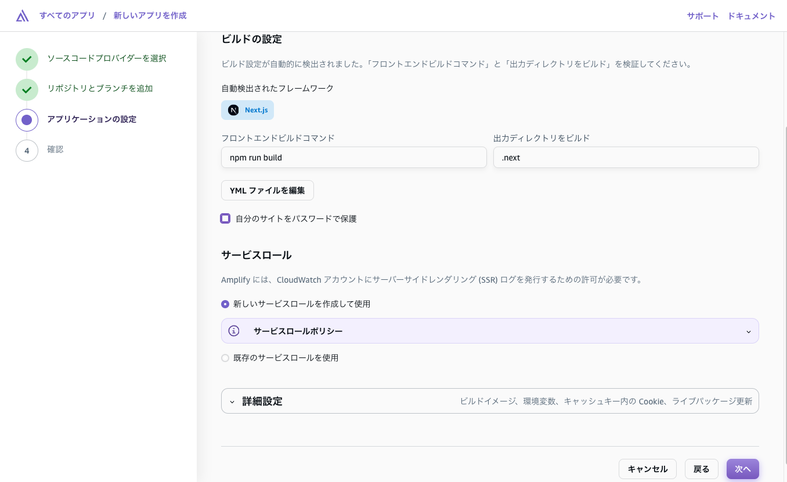Click the AWS Amplify logo icon
The image size is (787, 482).
click(x=22, y=16)
